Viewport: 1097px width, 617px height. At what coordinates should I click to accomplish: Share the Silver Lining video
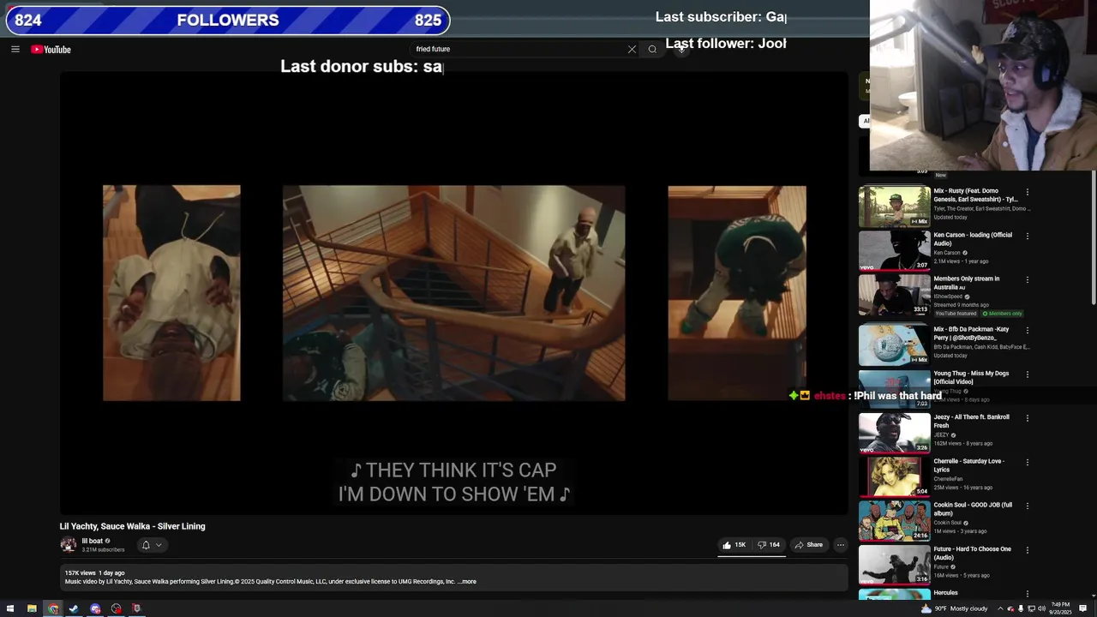tap(808, 545)
